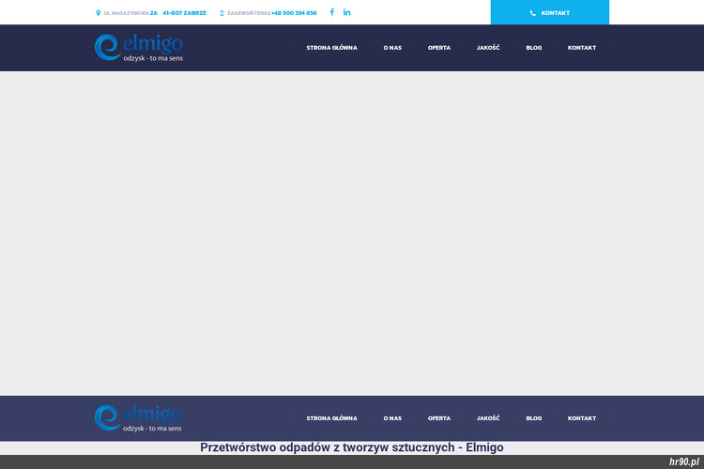Open OFERTA in the header menu
The height and width of the screenshot is (469, 704).
[439, 48]
